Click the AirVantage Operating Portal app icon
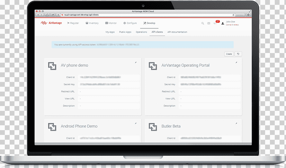The width and height of the screenshot is (286, 168). (x=153, y=66)
